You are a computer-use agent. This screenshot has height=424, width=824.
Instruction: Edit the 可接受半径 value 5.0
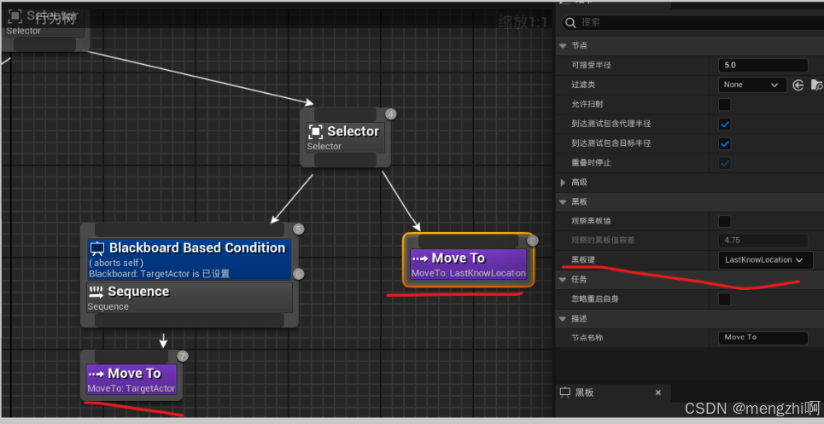click(763, 66)
